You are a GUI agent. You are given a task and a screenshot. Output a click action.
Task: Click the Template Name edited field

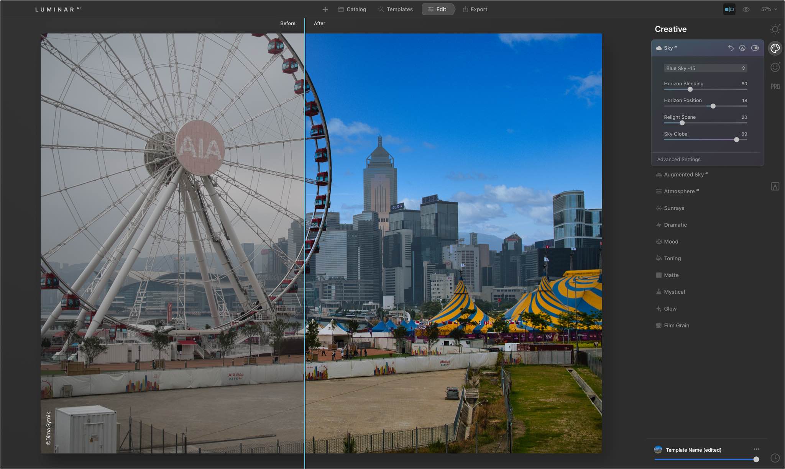693,450
